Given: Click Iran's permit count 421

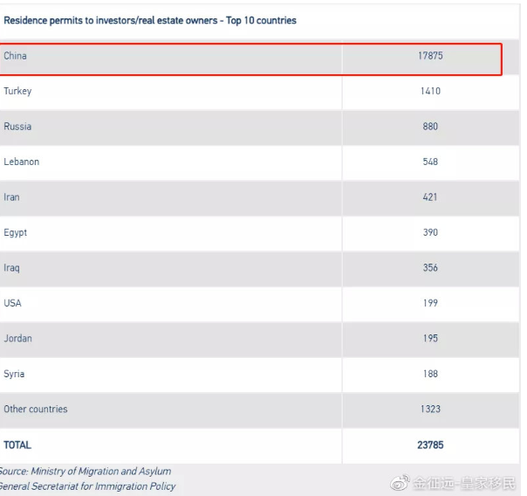Looking at the screenshot, I should [430, 197].
